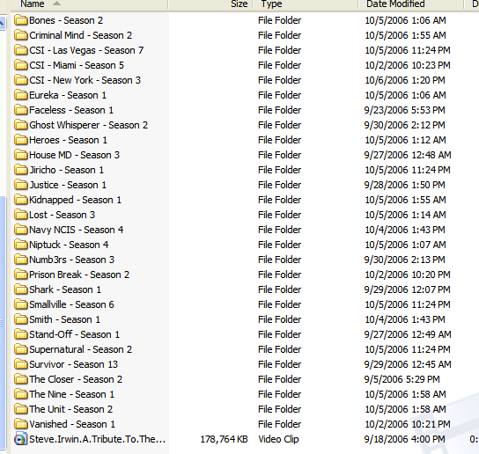Click the Numb3rs - Season 3 folder icon
Screen dimensions: 479x454
(21, 260)
